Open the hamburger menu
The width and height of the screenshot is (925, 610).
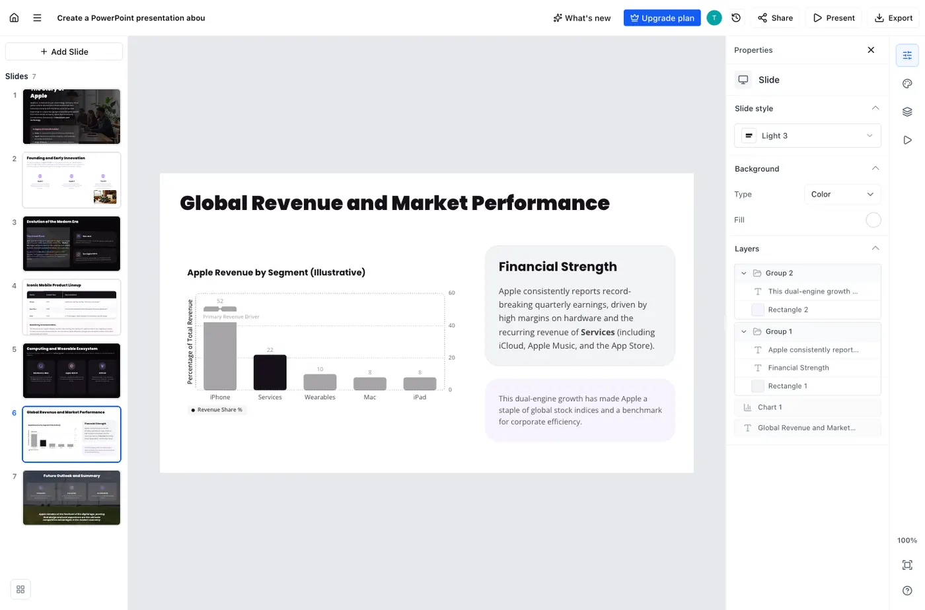tap(37, 18)
